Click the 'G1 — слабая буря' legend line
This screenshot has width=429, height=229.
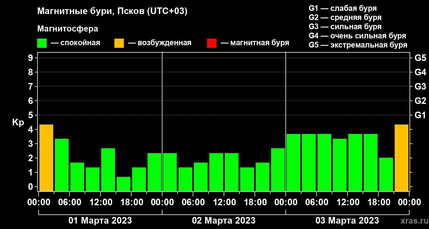tap(343, 8)
